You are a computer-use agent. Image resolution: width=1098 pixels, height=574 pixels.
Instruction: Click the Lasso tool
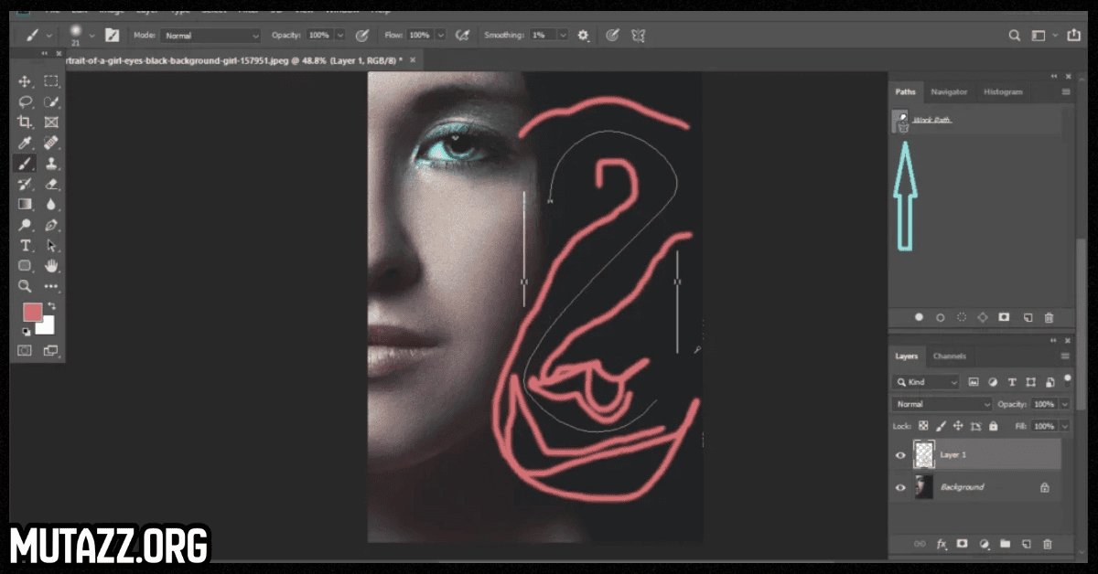[26, 102]
